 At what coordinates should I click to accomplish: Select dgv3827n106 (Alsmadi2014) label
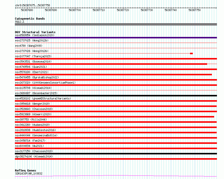(34, 156)
